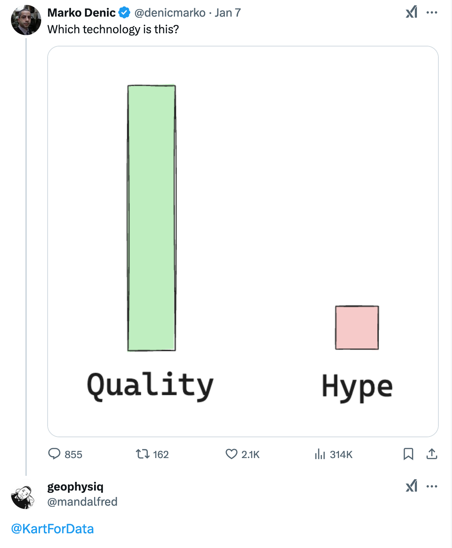Open more options on Marko's tweet
Screen dimensions: 452x548
pos(432,12)
